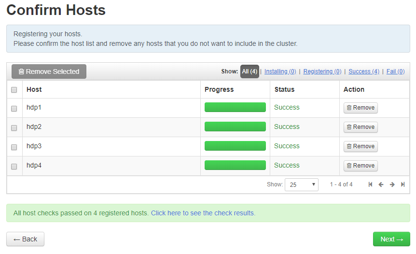Click hdp1 Success status text
Screen dimensions: 416x254
tap(287, 107)
